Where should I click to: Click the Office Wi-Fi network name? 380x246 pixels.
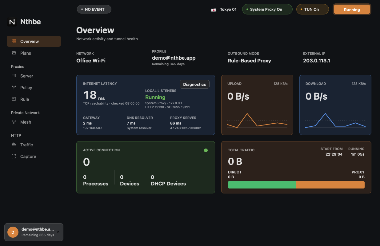click(x=91, y=61)
